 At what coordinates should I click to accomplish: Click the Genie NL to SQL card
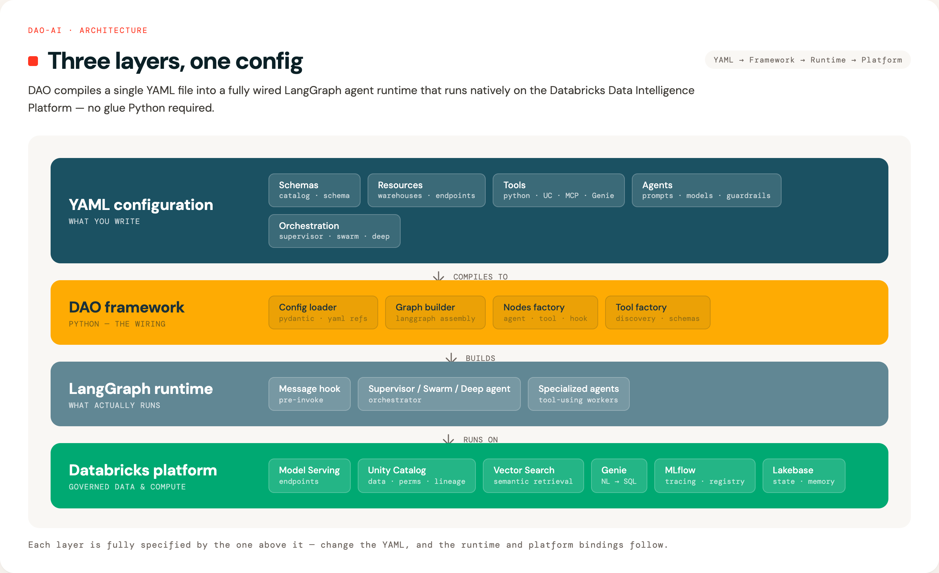(619, 475)
